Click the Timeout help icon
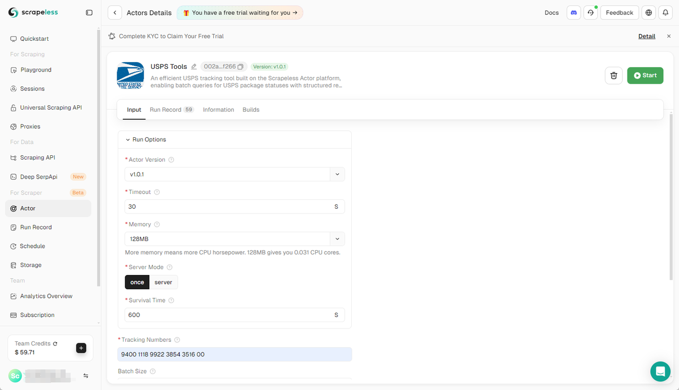 pyautogui.click(x=157, y=192)
